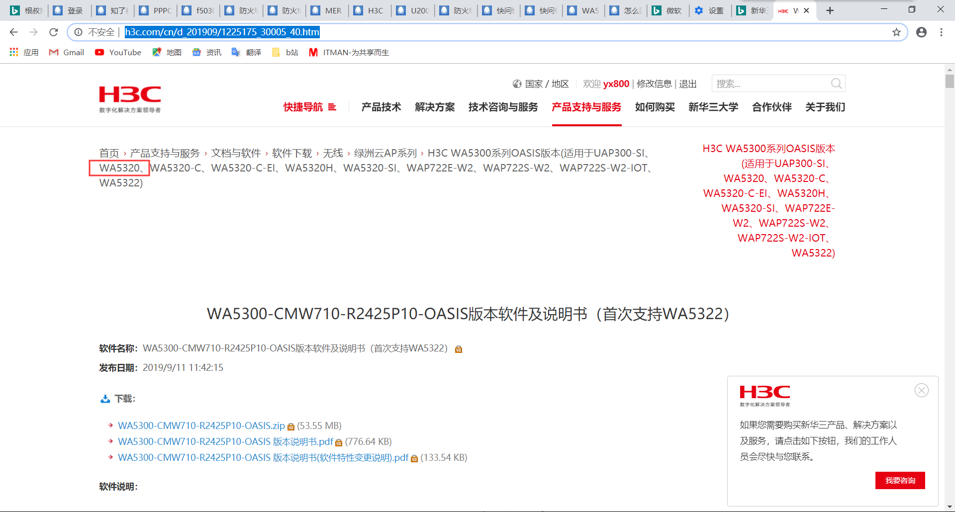Go to 首页 in the breadcrumb
955x512 pixels.
point(109,153)
